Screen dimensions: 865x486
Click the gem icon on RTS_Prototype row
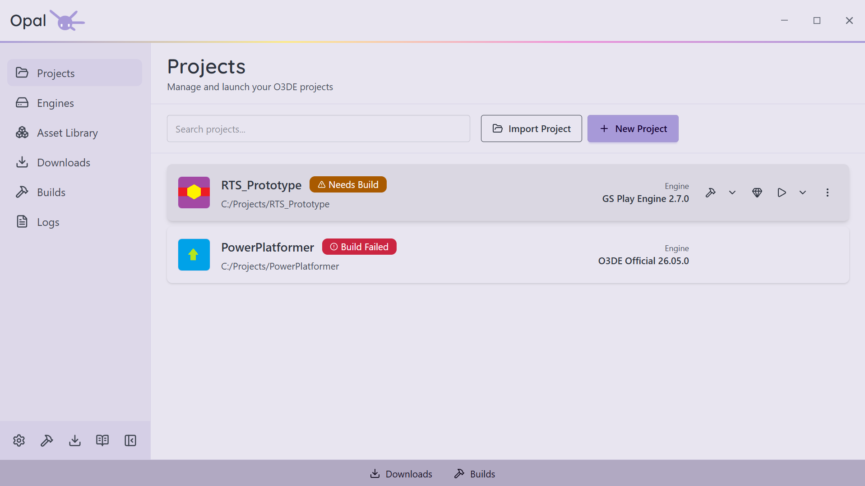coord(757,193)
